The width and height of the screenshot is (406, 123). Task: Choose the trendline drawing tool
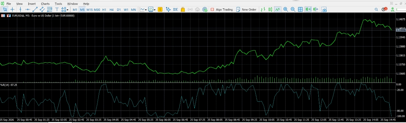point(35,9)
